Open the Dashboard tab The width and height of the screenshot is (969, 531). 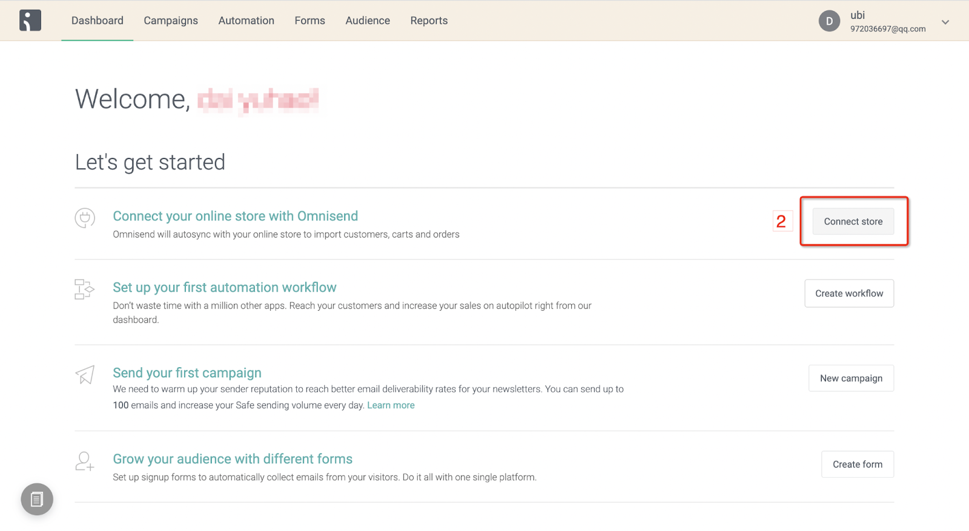pyautogui.click(x=98, y=21)
